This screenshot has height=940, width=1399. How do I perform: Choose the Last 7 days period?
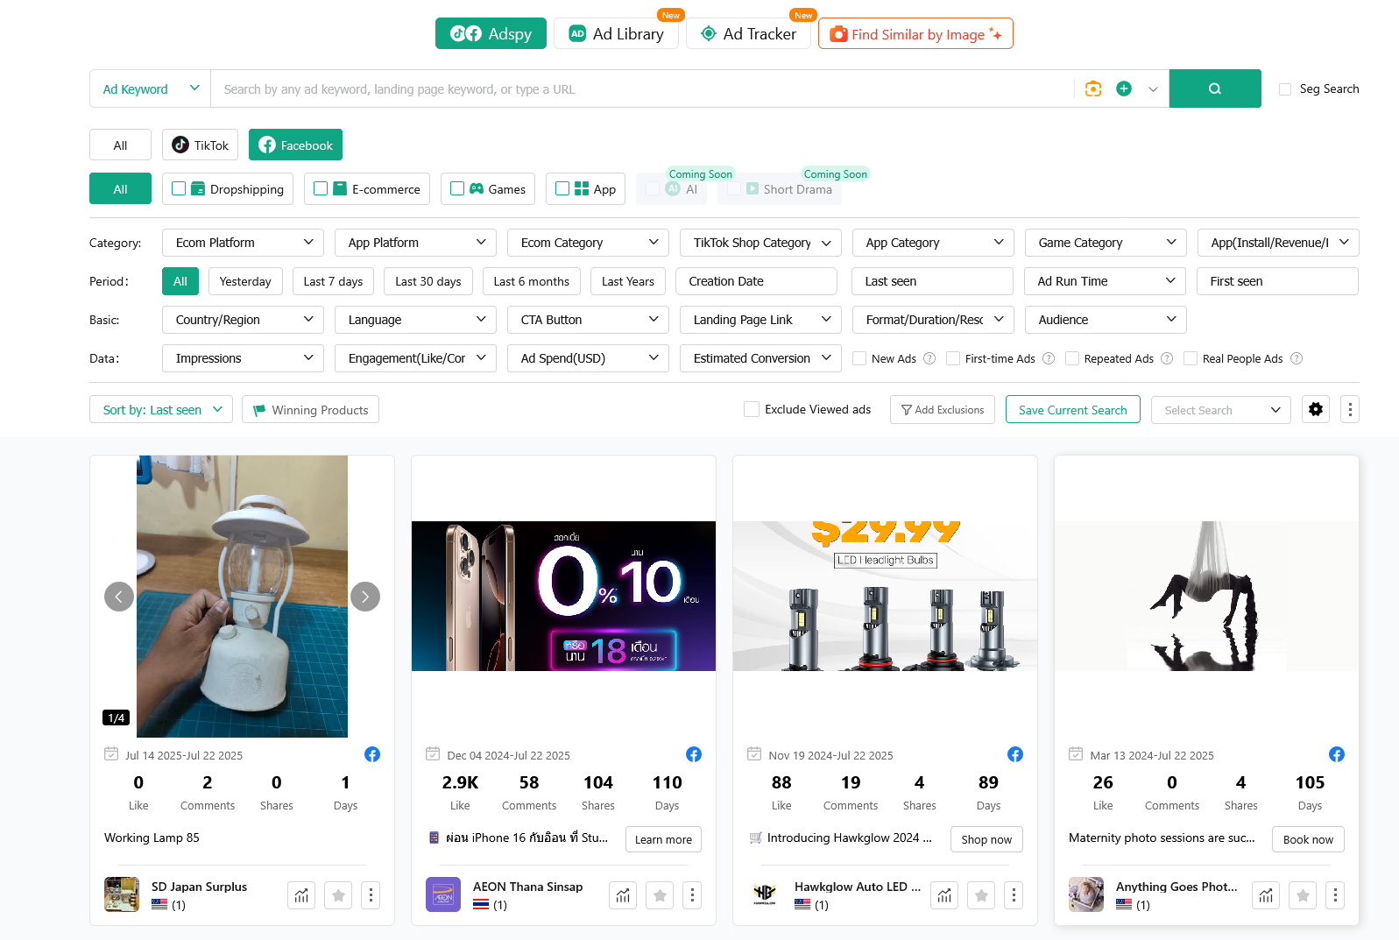click(x=333, y=281)
